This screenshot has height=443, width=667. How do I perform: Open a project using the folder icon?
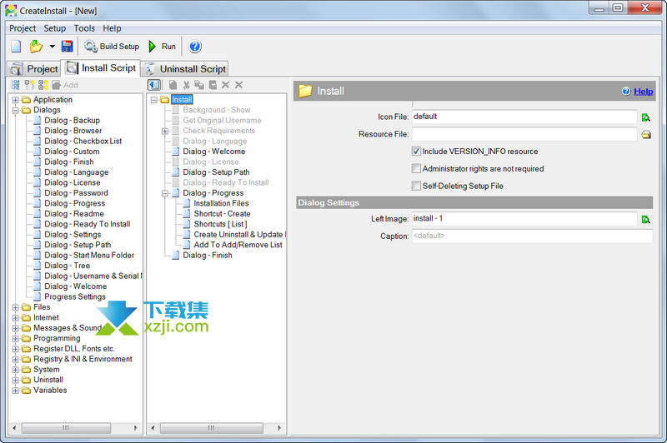click(x=36, y=47)
